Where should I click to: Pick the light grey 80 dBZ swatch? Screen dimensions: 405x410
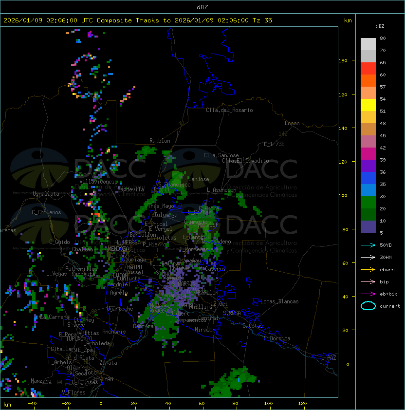(x=368, y=44)
